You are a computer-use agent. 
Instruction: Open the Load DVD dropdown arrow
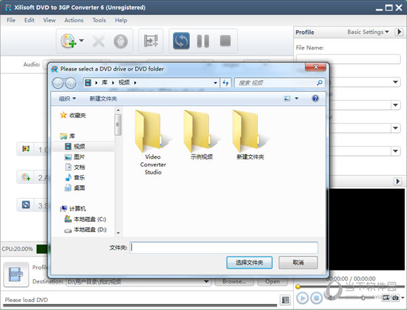pos(81,41)
